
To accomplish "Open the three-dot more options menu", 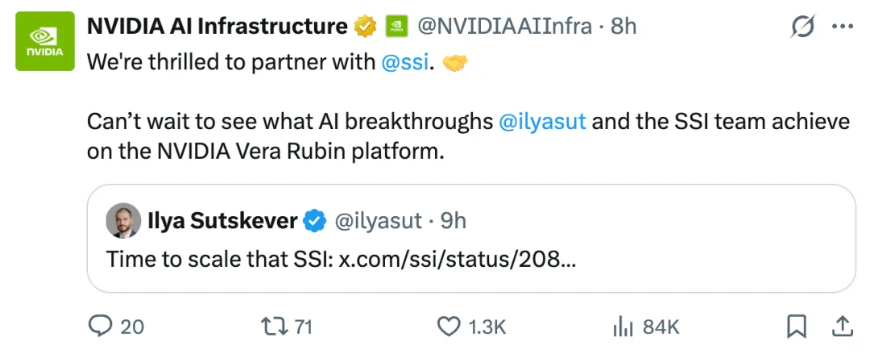I will (x=843, y=27).
